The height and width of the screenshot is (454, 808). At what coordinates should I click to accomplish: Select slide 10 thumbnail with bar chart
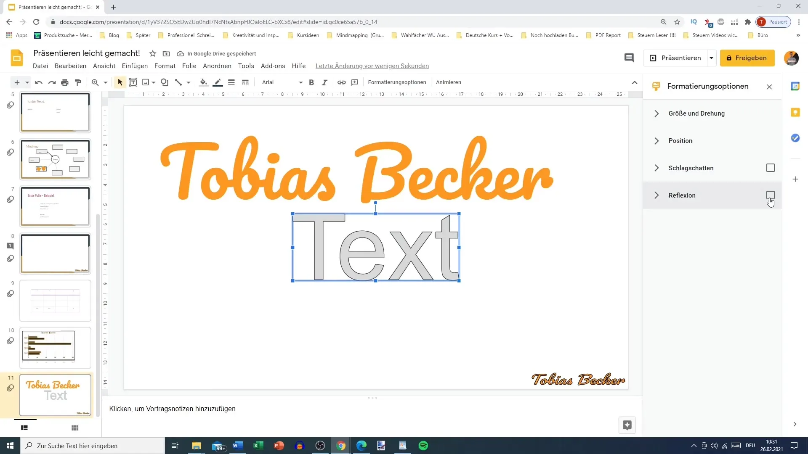(x=55, y=348)
